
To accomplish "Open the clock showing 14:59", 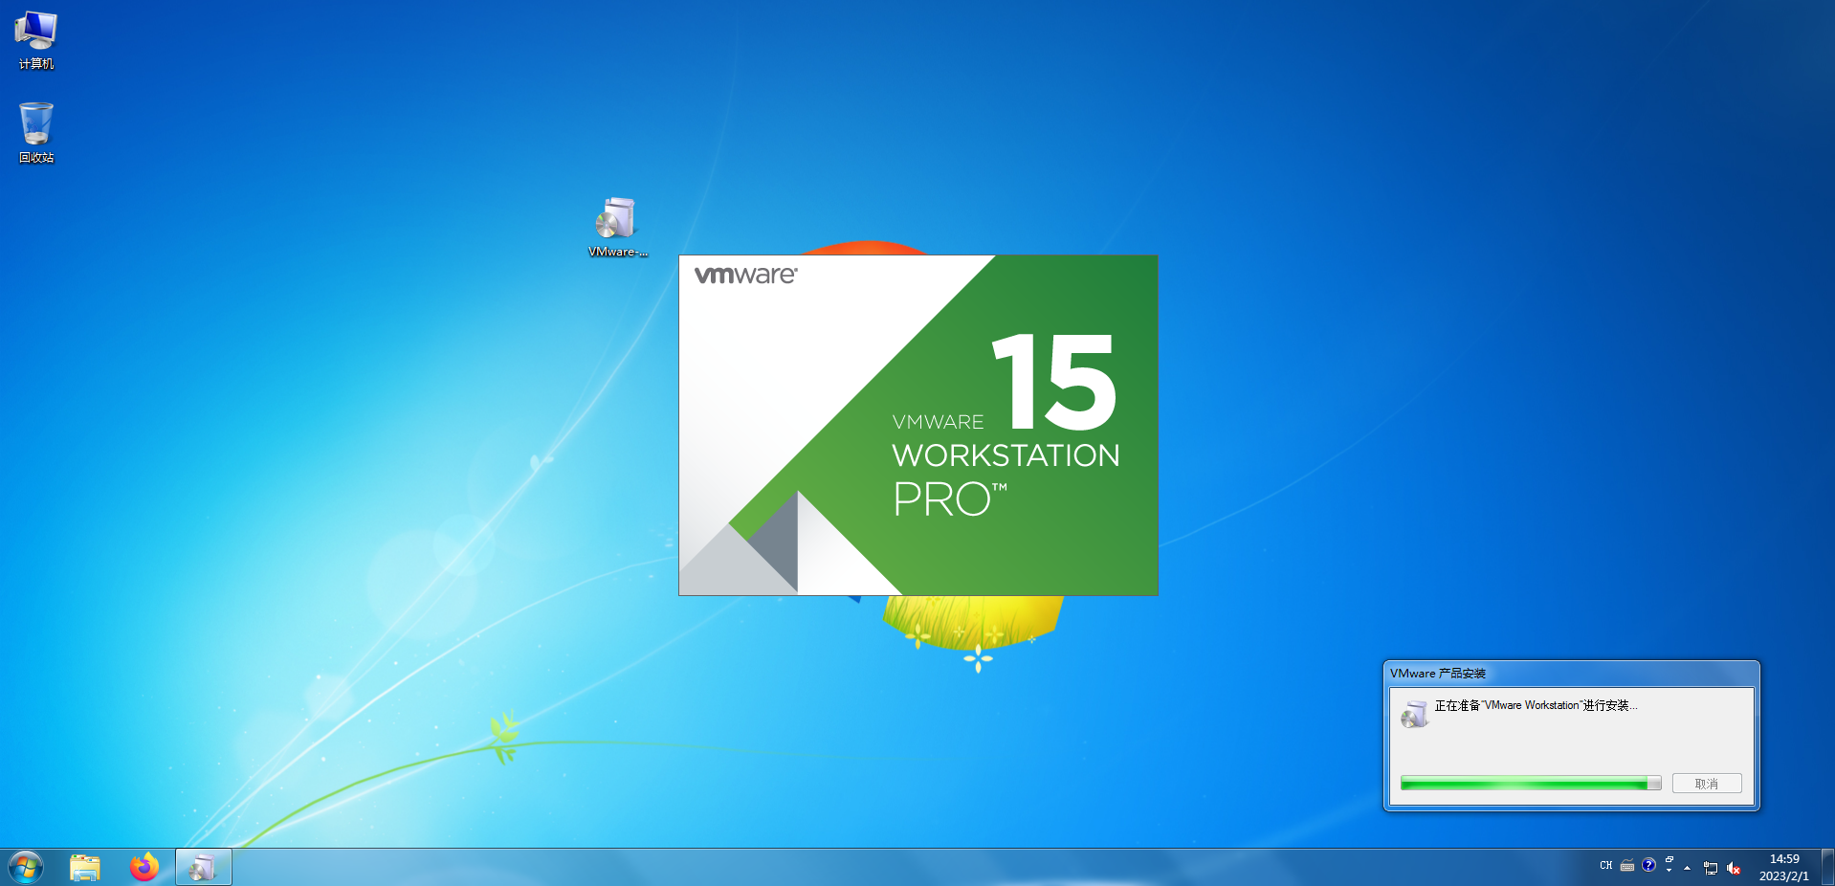I will (1784, 868).
